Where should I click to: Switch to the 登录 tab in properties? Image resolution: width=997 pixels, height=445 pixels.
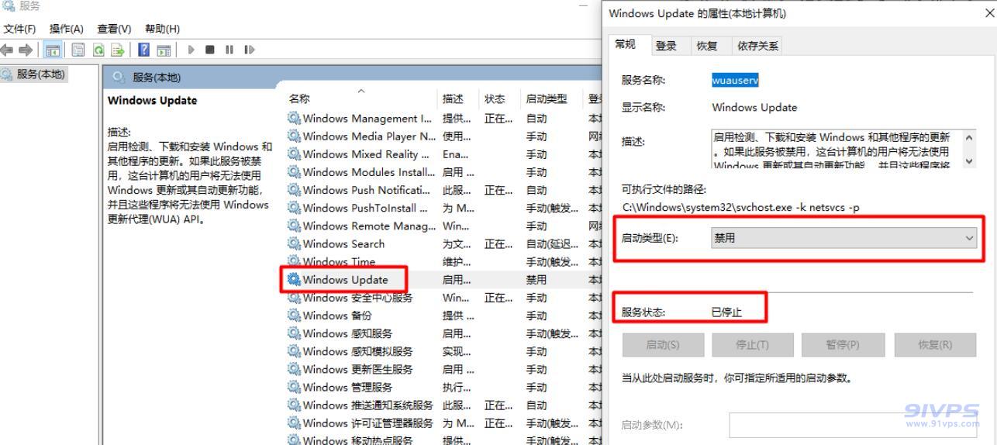(666, 46)
